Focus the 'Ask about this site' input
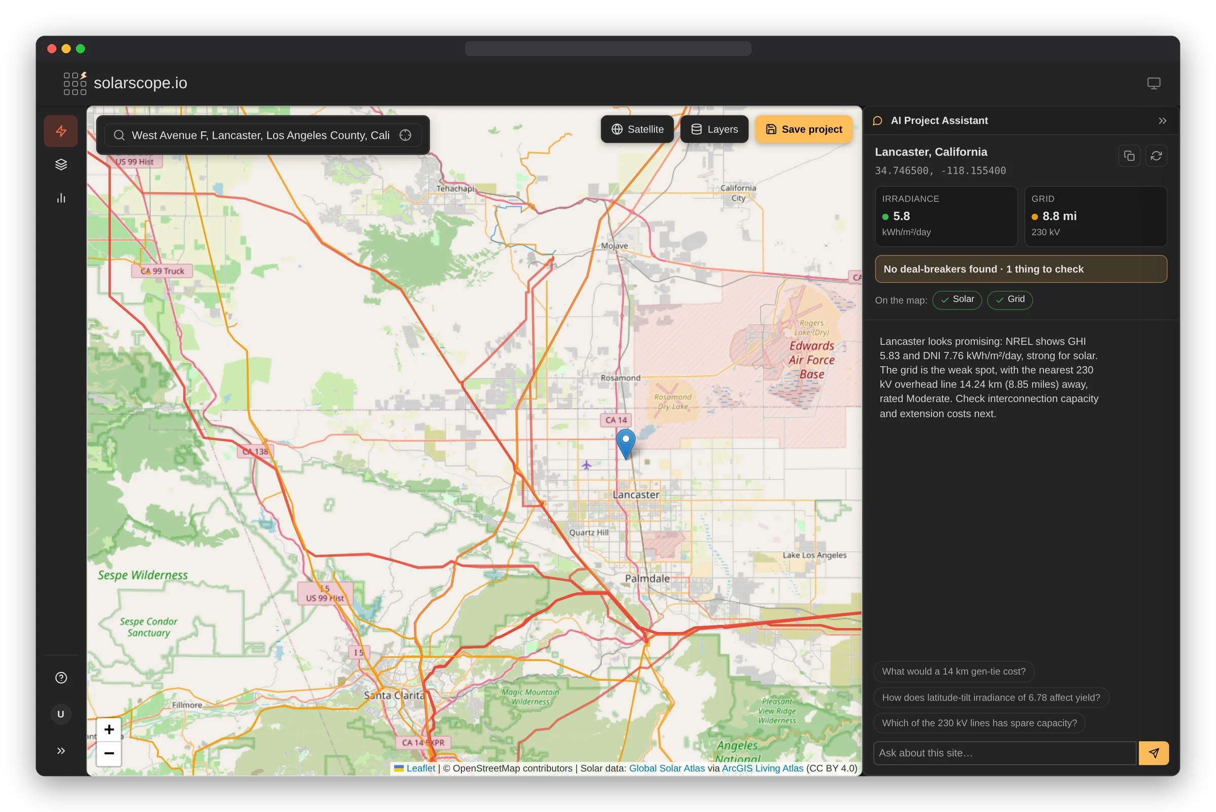This screenshot has height=812, width=1216. tap(1004, 753)
